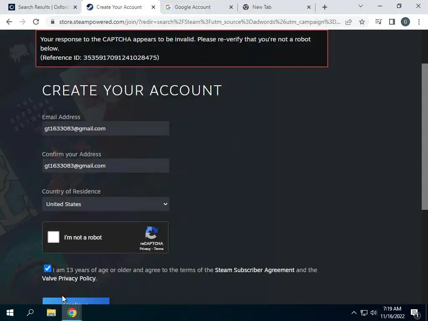428x321 pixels.
Task: Uncheck the 13 years age agreement checkbox
Action: click(48, 268)
